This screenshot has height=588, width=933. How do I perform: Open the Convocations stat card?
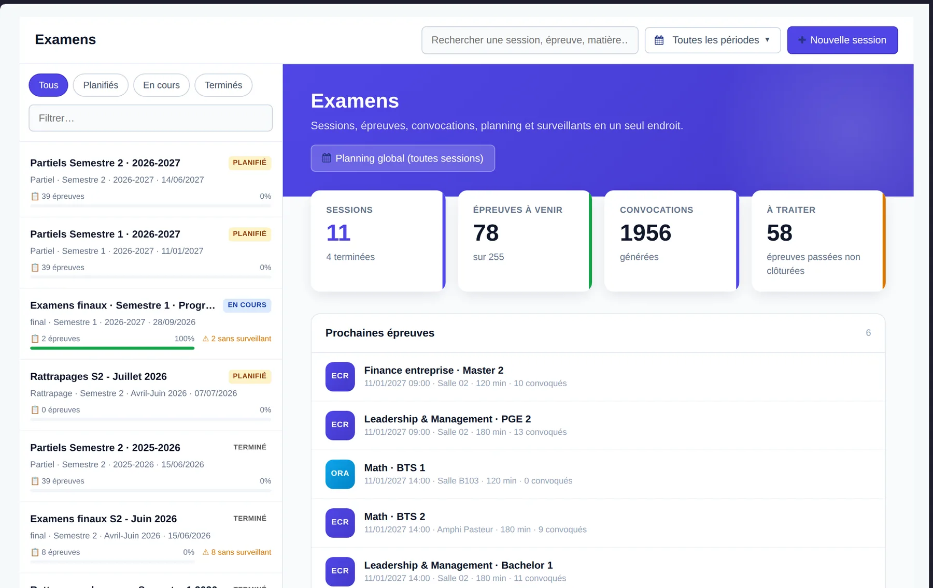pyautogui.click(x=671, y=241)
